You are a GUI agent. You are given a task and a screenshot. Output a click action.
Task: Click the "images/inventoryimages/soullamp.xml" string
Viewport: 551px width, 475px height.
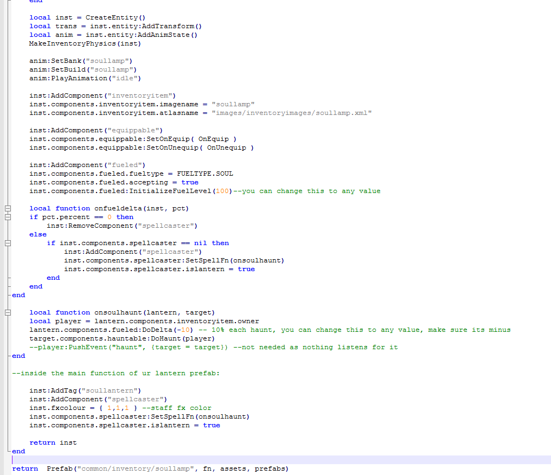click(291, 113)
